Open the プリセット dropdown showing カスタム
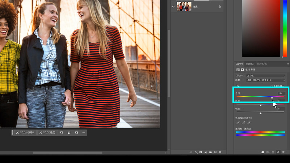Screen dimensions: 290x163 coord(266,76)
